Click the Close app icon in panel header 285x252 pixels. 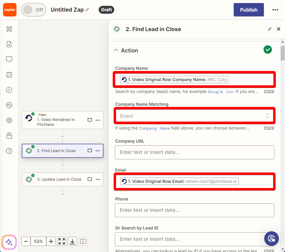[117, 29]
